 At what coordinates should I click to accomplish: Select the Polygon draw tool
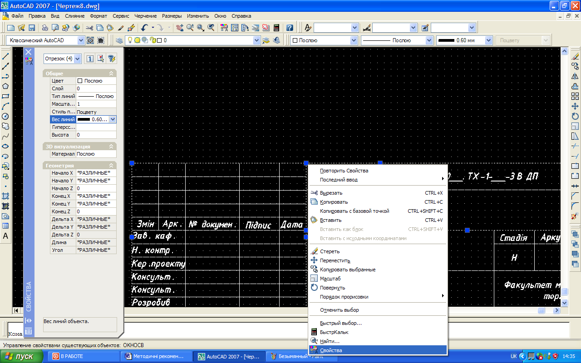click(6, 86)
